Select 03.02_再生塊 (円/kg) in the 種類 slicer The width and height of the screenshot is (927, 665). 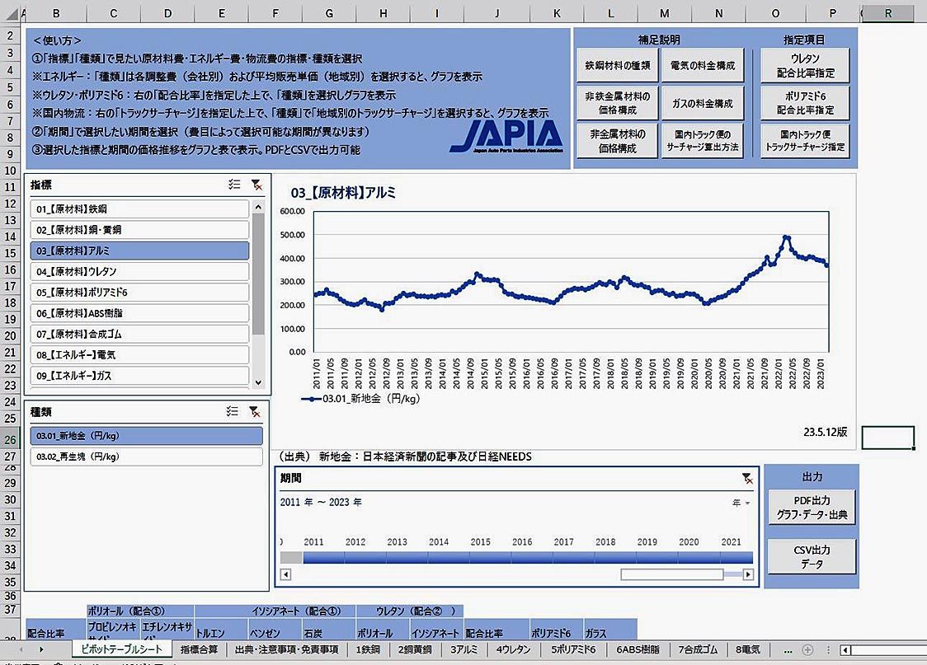tap(145, 456)
